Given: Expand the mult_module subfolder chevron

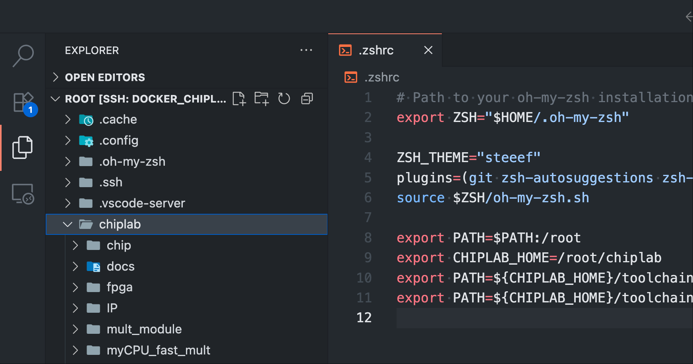Looking at the screenshot, I should click(75, 329).
